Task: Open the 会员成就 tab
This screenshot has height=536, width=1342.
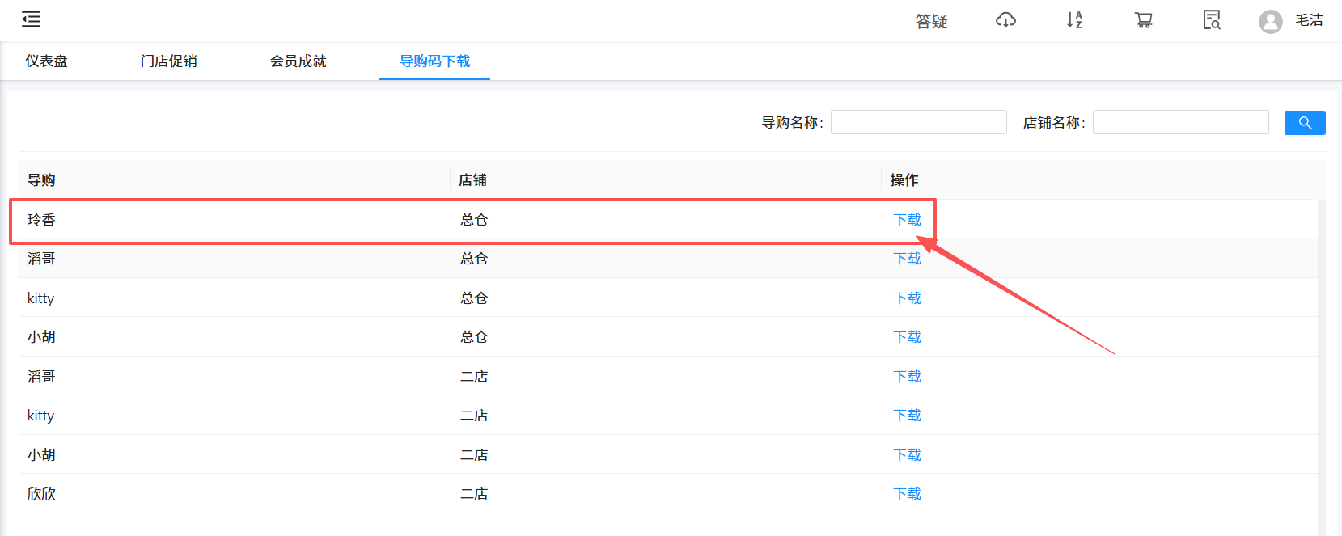Action: pos(298,61)
